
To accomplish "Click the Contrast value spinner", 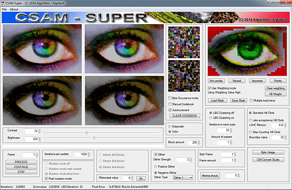I will 39,131.
